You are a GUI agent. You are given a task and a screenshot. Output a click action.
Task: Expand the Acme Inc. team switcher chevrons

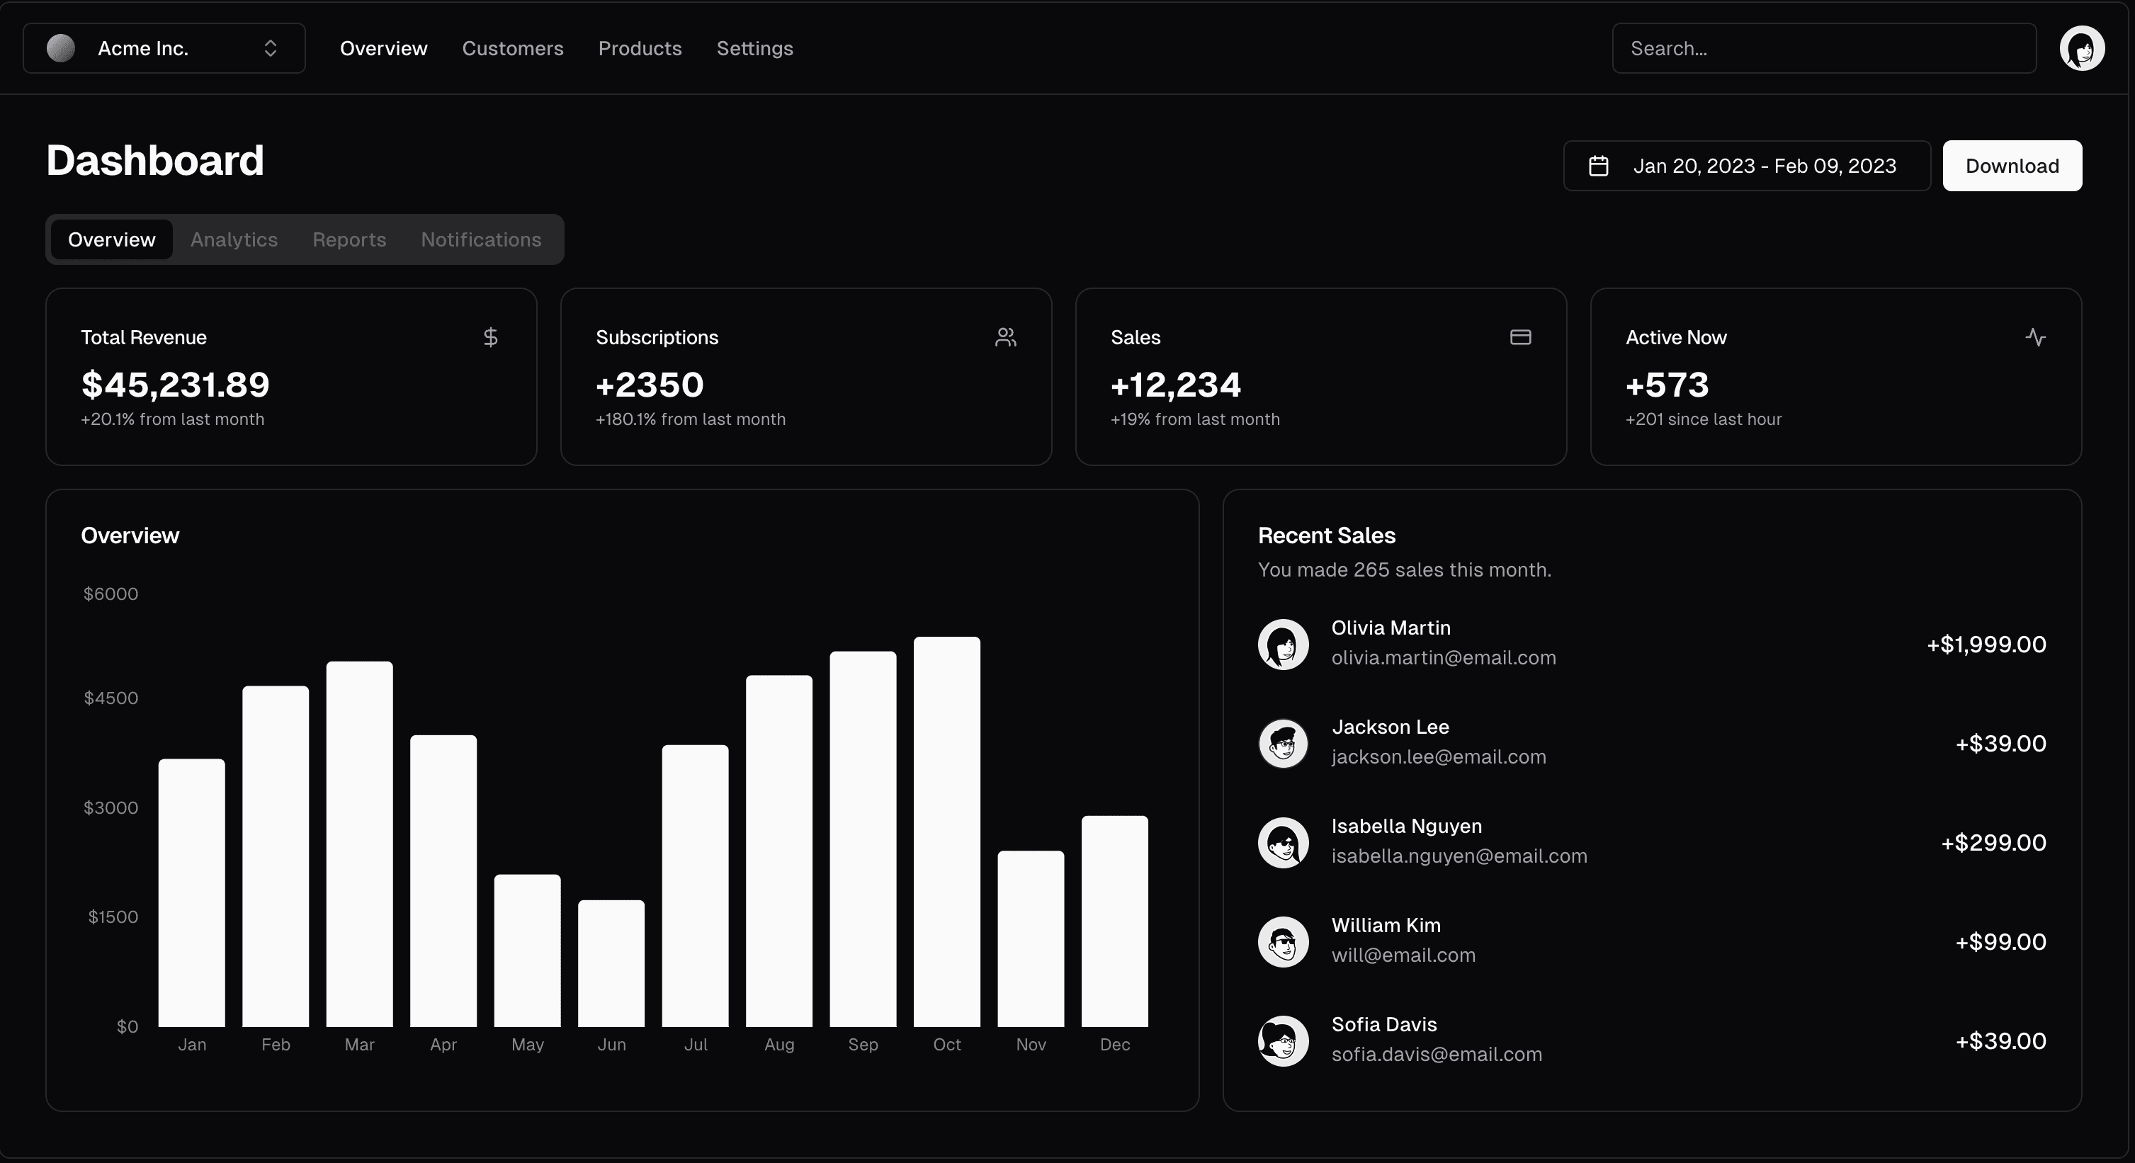270,48
